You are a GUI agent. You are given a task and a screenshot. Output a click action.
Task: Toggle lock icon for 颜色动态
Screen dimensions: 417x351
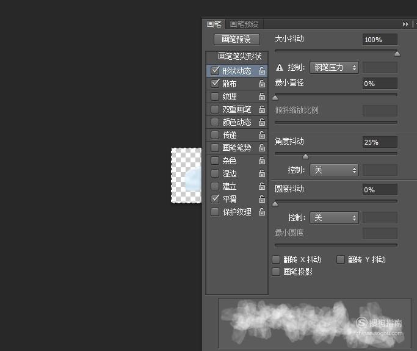pos(262,122)
